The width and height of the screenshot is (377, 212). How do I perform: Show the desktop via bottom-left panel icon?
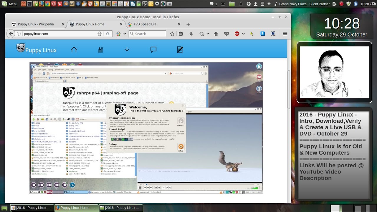[x=4, y=208]
